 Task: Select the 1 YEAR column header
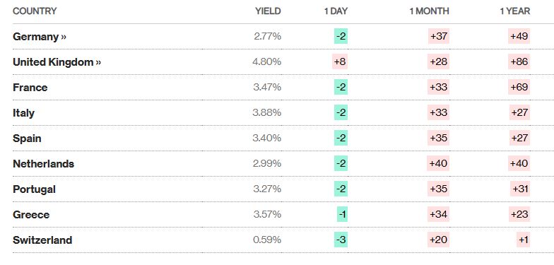click(514, 11)
